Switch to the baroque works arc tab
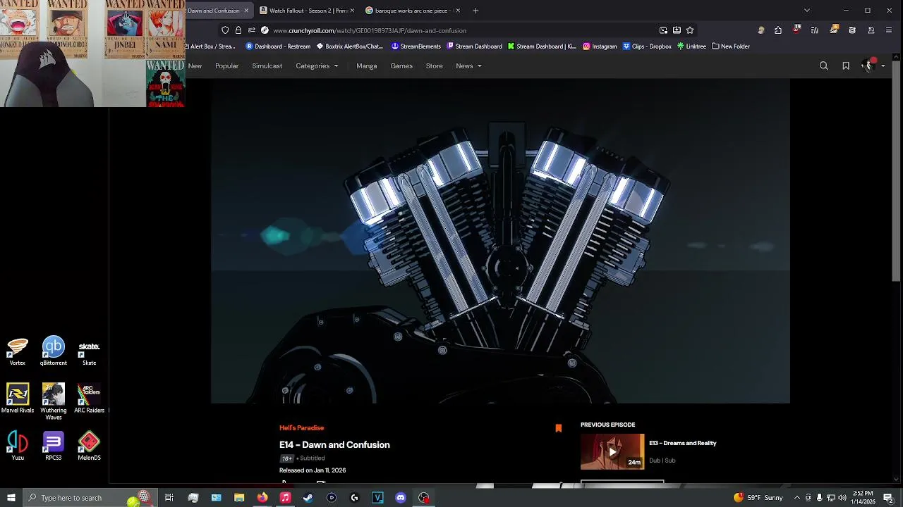Screen dimensions: 903x507 [x=413, y=11]
